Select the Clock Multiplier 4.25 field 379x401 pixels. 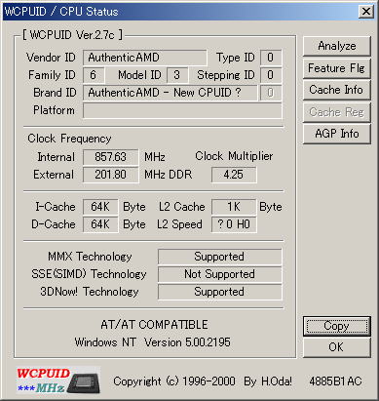click(234, 175)
